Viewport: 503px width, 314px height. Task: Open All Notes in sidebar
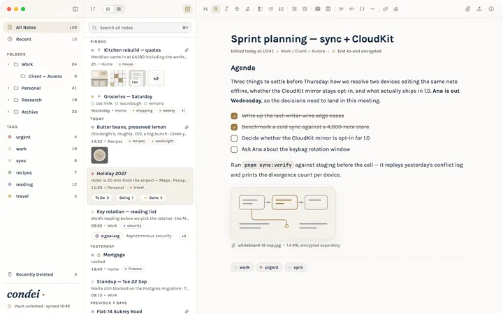[x=42, y=27]
